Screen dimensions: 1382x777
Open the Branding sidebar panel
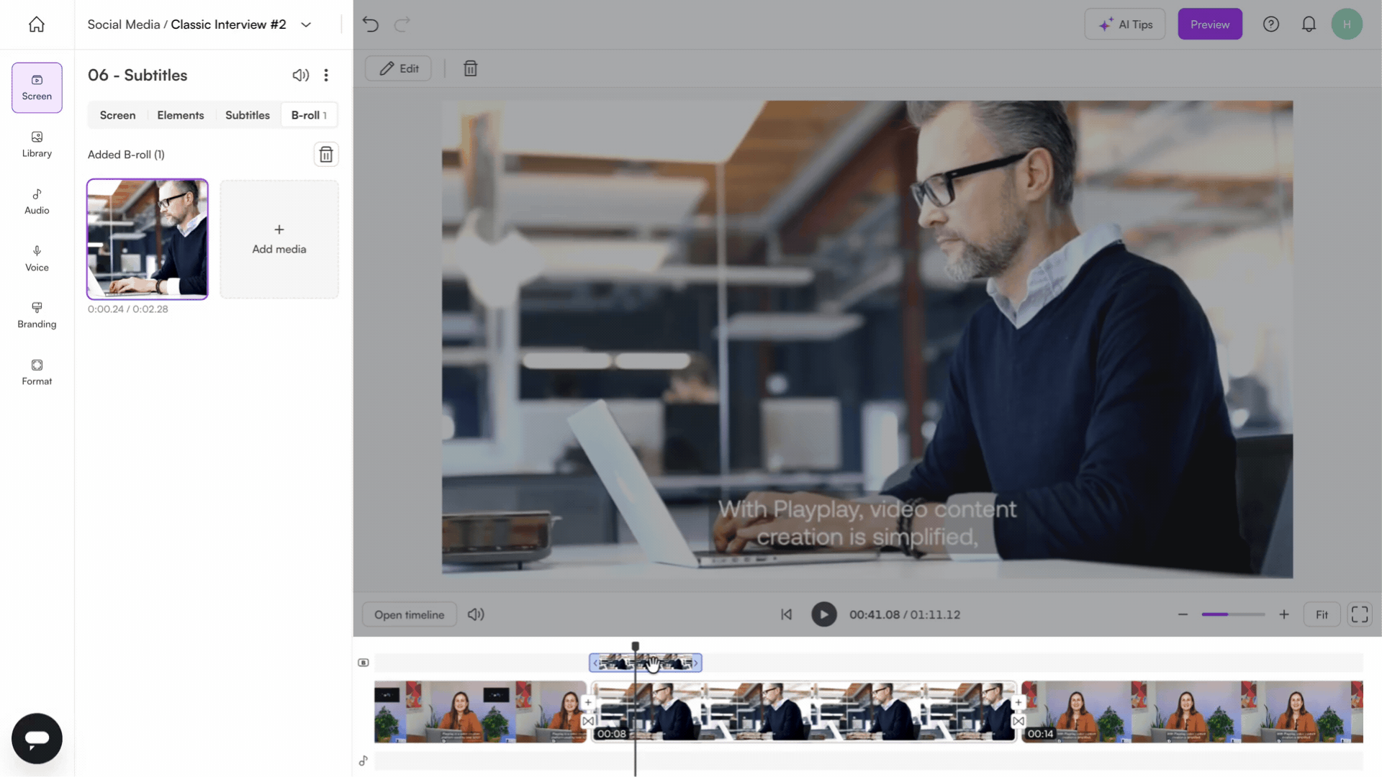tap(37, 315)
